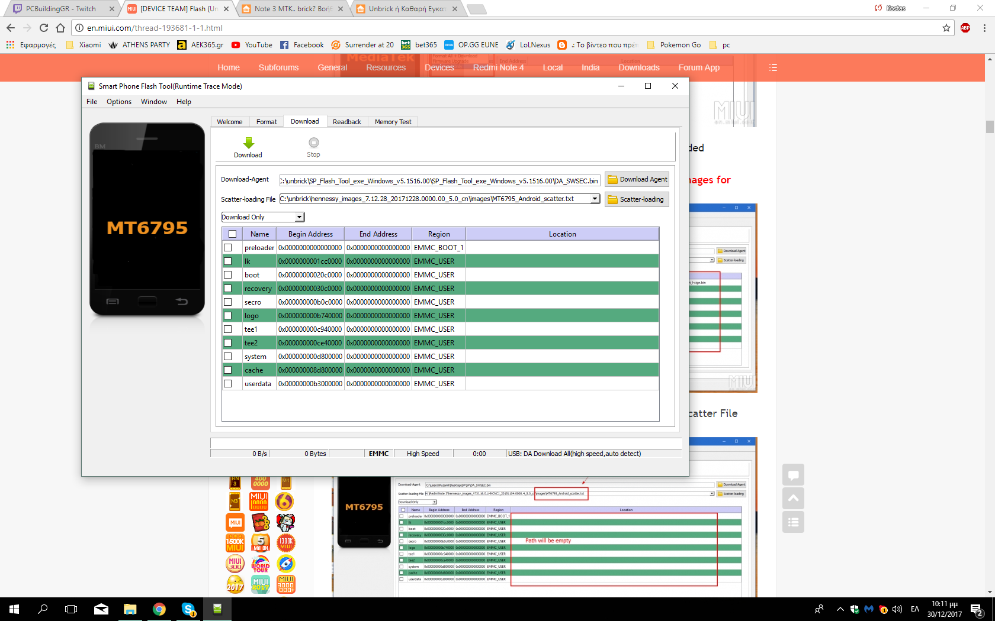This screenshot has width=995, height=621.
Task: Bookmark the page with the star icon
Action: (x=946, y=28)
